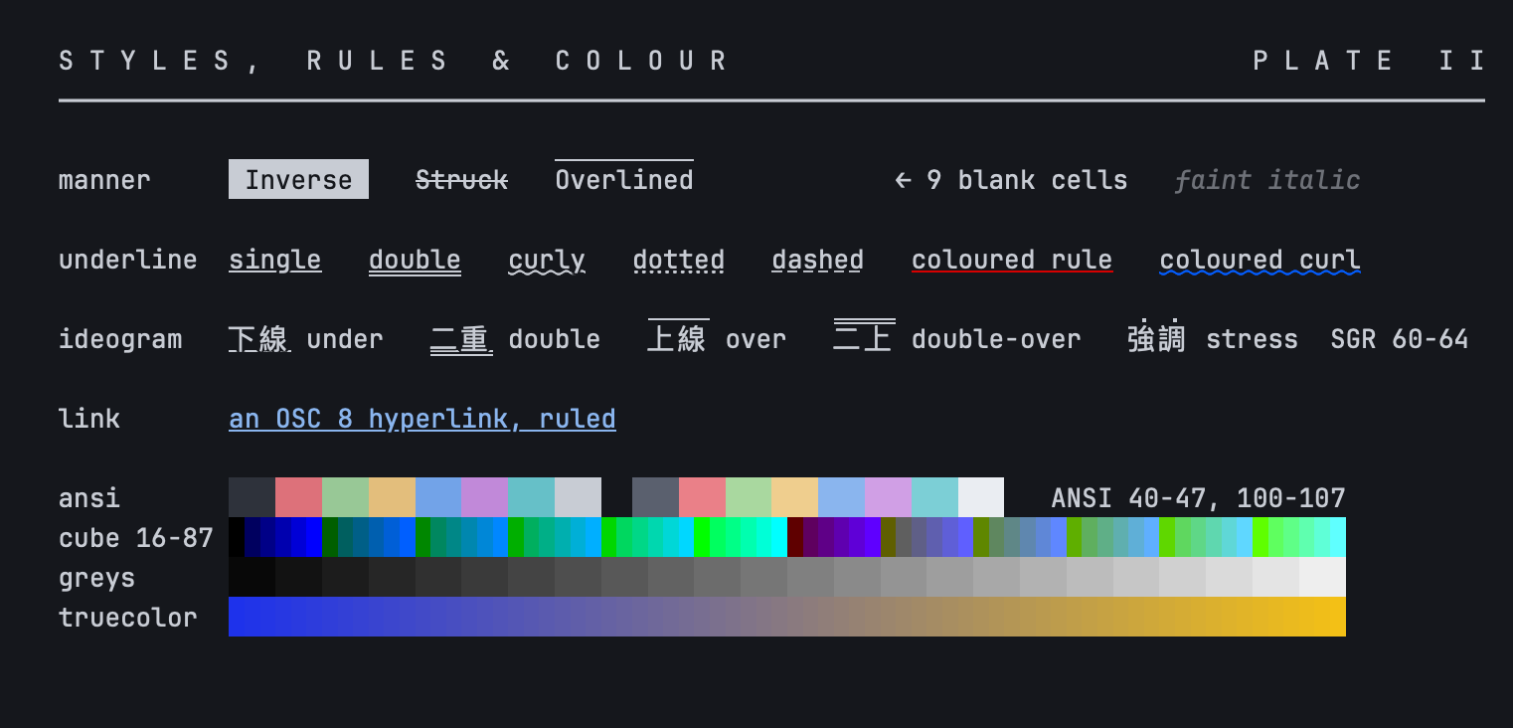Select the "ANSI 40-47, 100-107" caption
This screenshot has width=1513, height=728.
[1198, 498]
